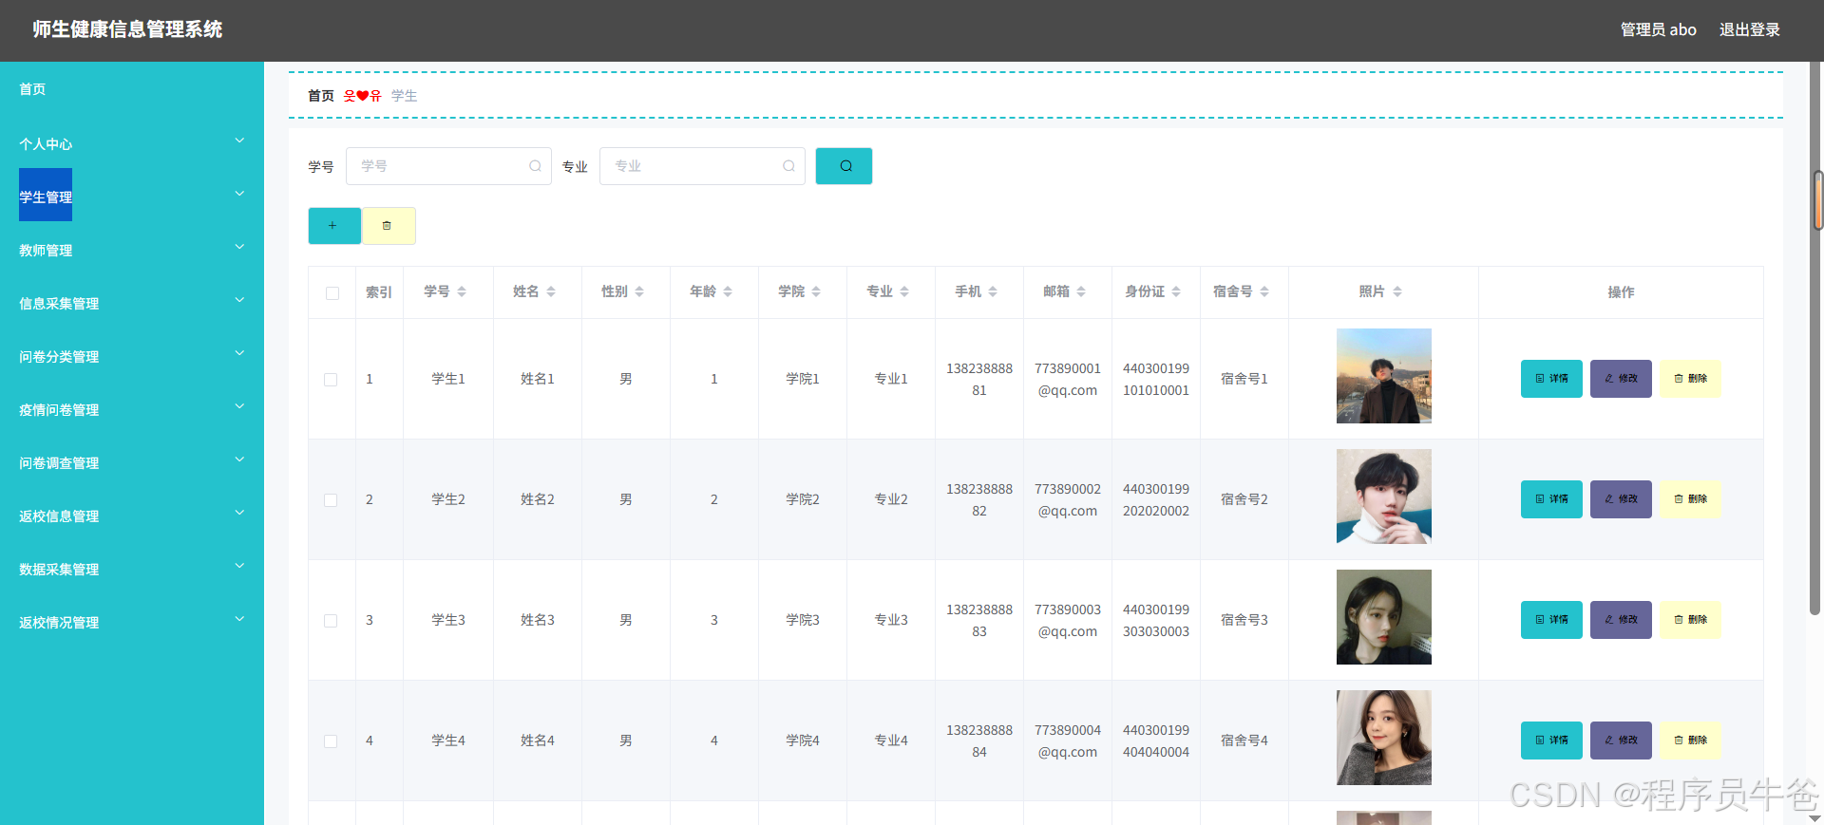Check the row checkbox for 学生2

331,500
